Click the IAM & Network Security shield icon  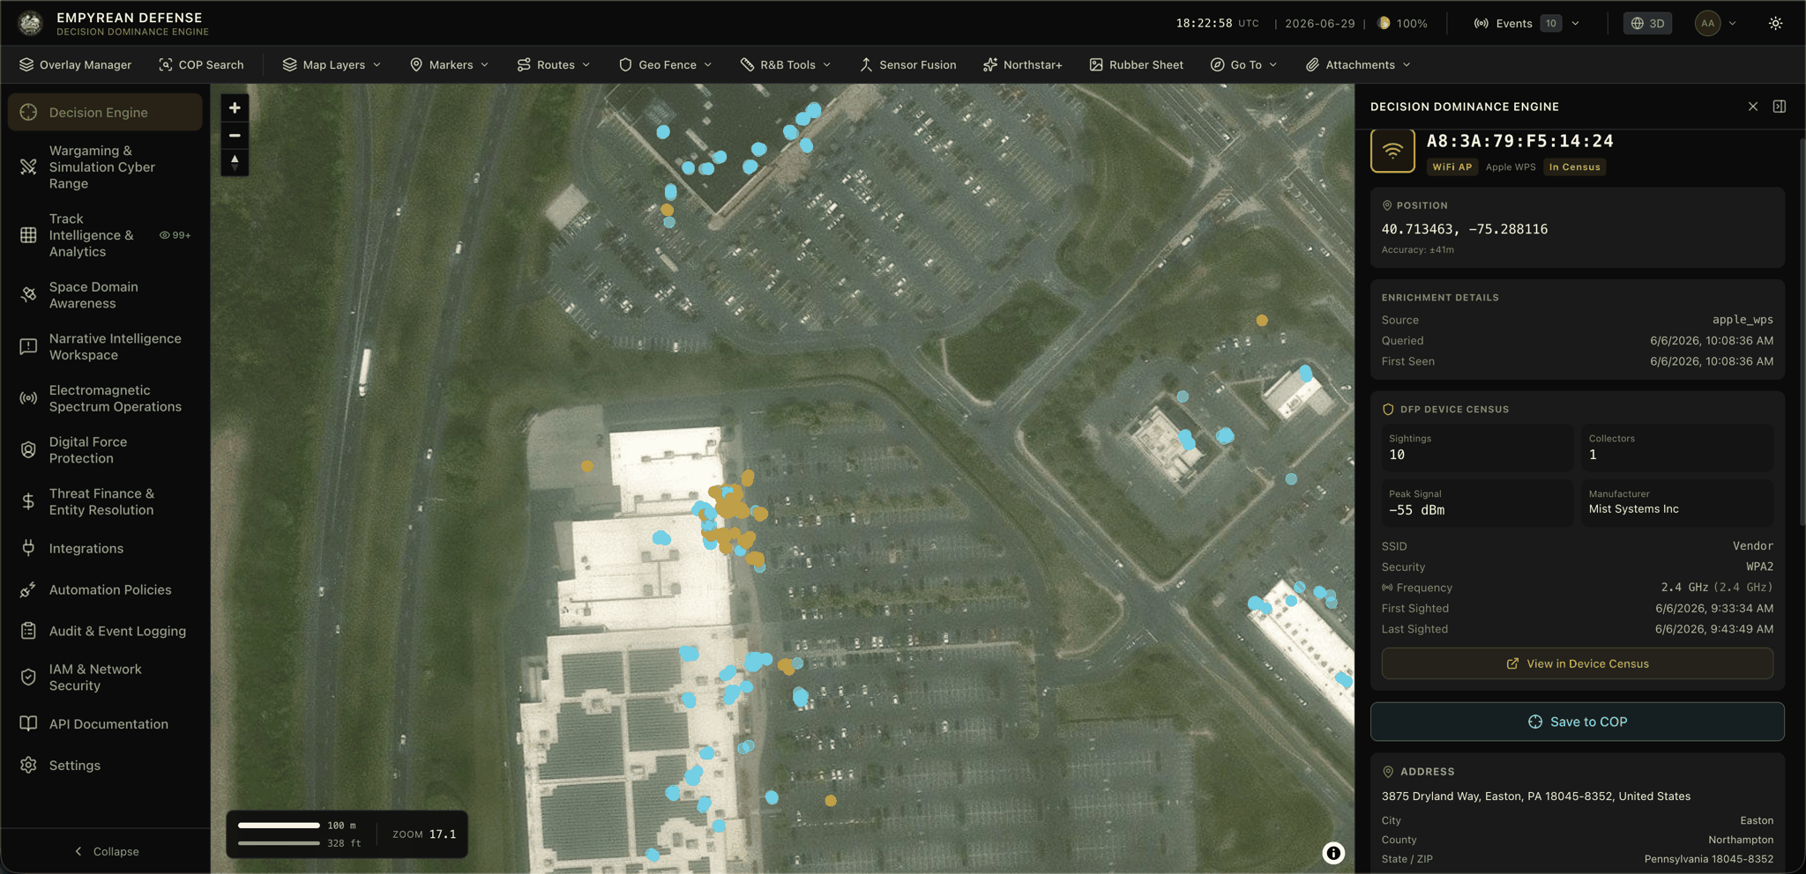[x=28, y=677]
